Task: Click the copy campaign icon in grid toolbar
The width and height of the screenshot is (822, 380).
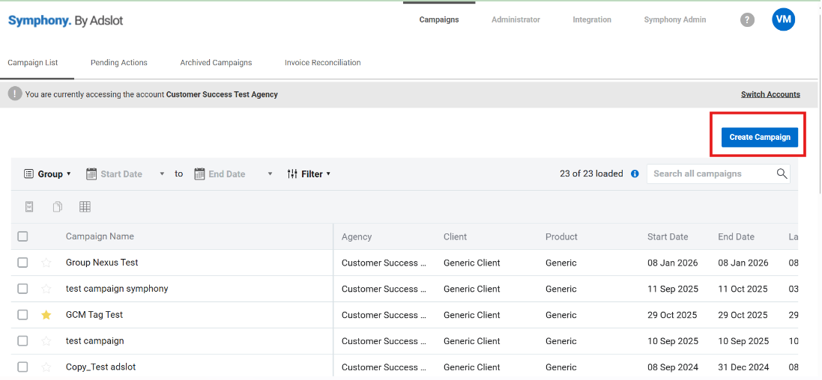Action: 57,206
